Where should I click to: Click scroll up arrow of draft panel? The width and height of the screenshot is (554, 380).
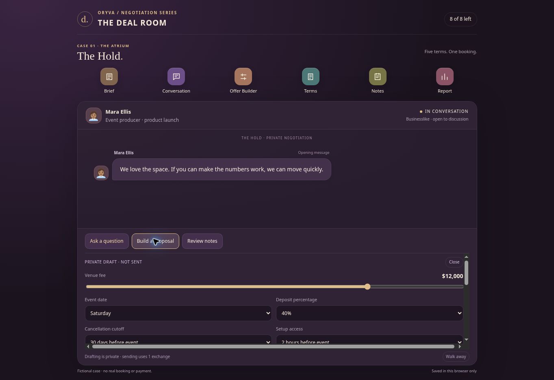tap(466, 257)
